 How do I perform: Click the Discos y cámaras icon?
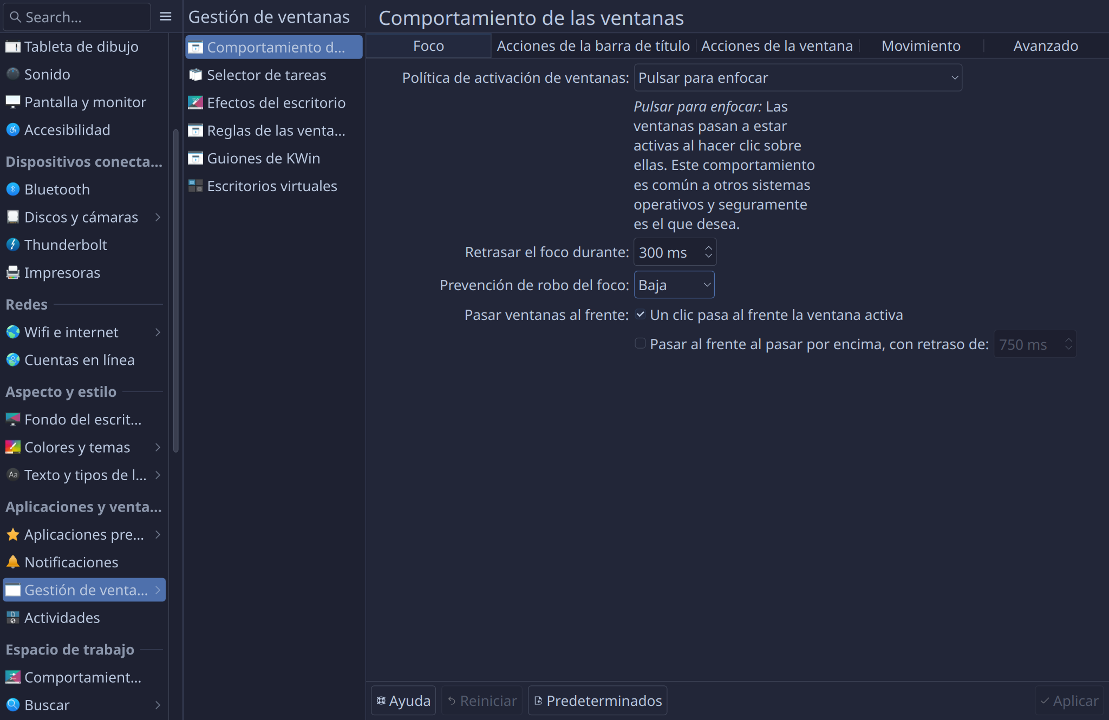pyautogui.click(x=13, y=217)
